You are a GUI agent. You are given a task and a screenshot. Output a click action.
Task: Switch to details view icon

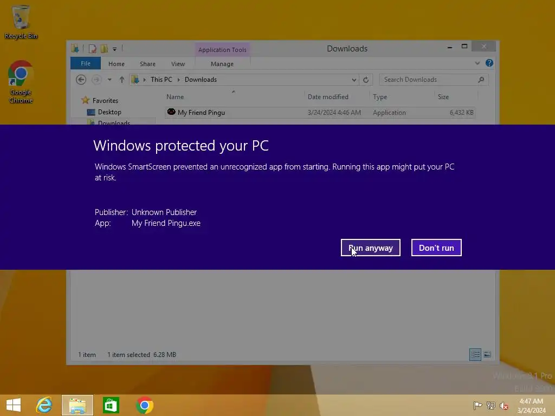[x=475, y=354]
